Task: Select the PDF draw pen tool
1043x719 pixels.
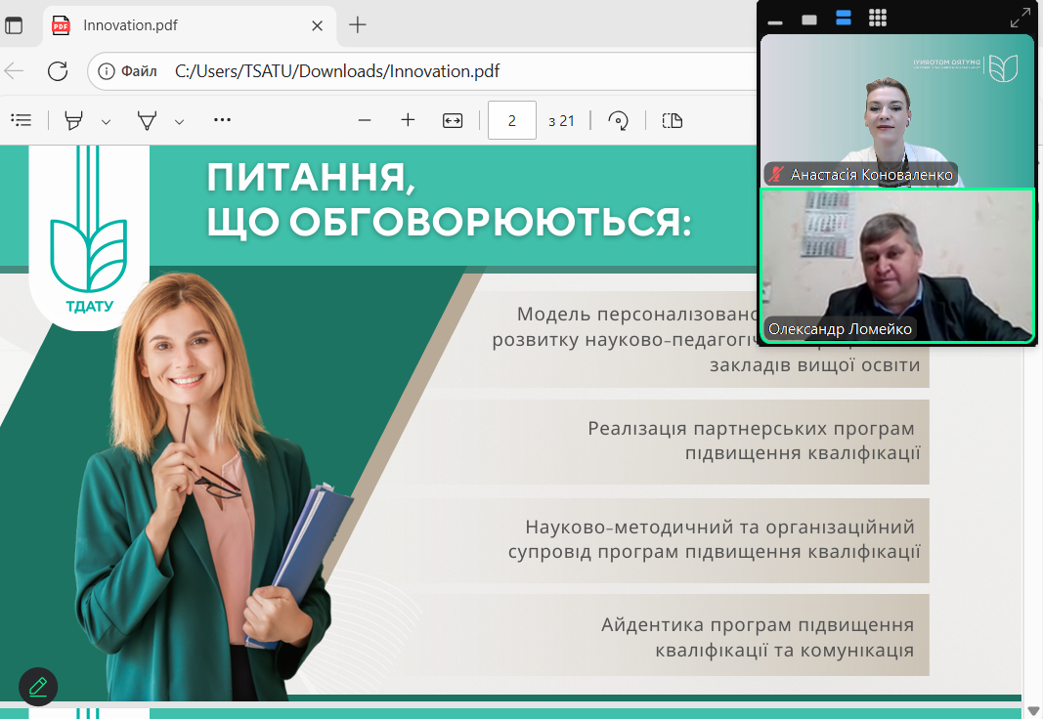Action: (x=147, y=121)
